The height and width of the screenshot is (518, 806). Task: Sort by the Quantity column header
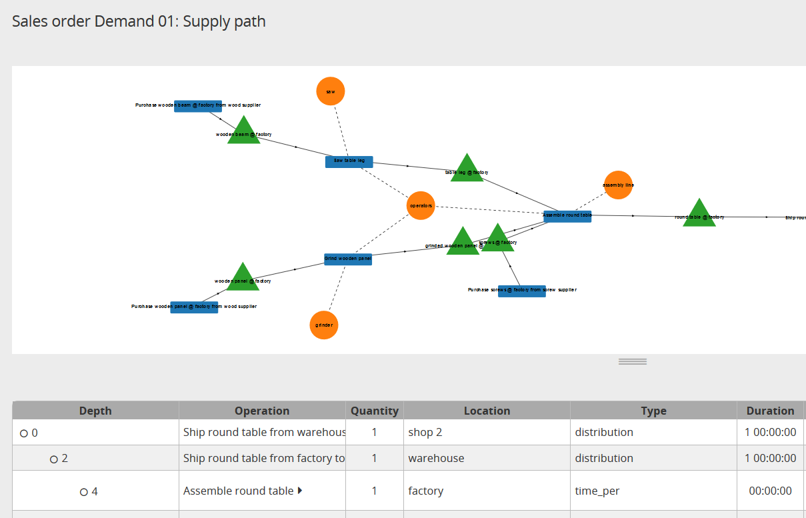[375, 411]
